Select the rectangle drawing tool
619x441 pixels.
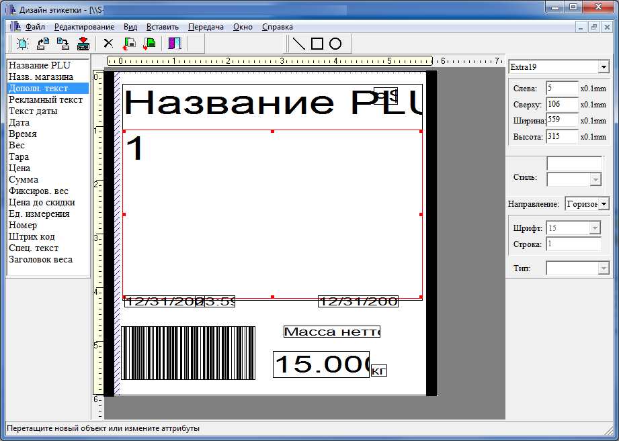coord(317,44)
